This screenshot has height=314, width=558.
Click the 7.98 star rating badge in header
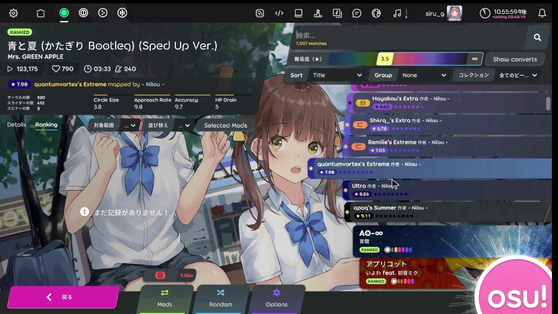coord(20,84)
